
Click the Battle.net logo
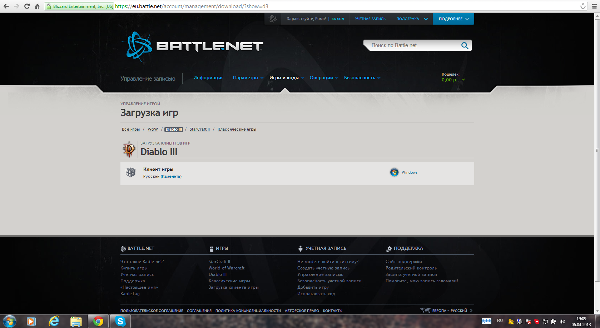tap(192, 47)
